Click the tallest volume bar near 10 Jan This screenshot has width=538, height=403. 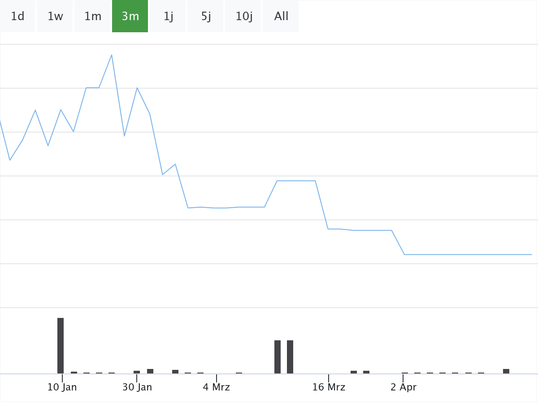coord(61,346)
